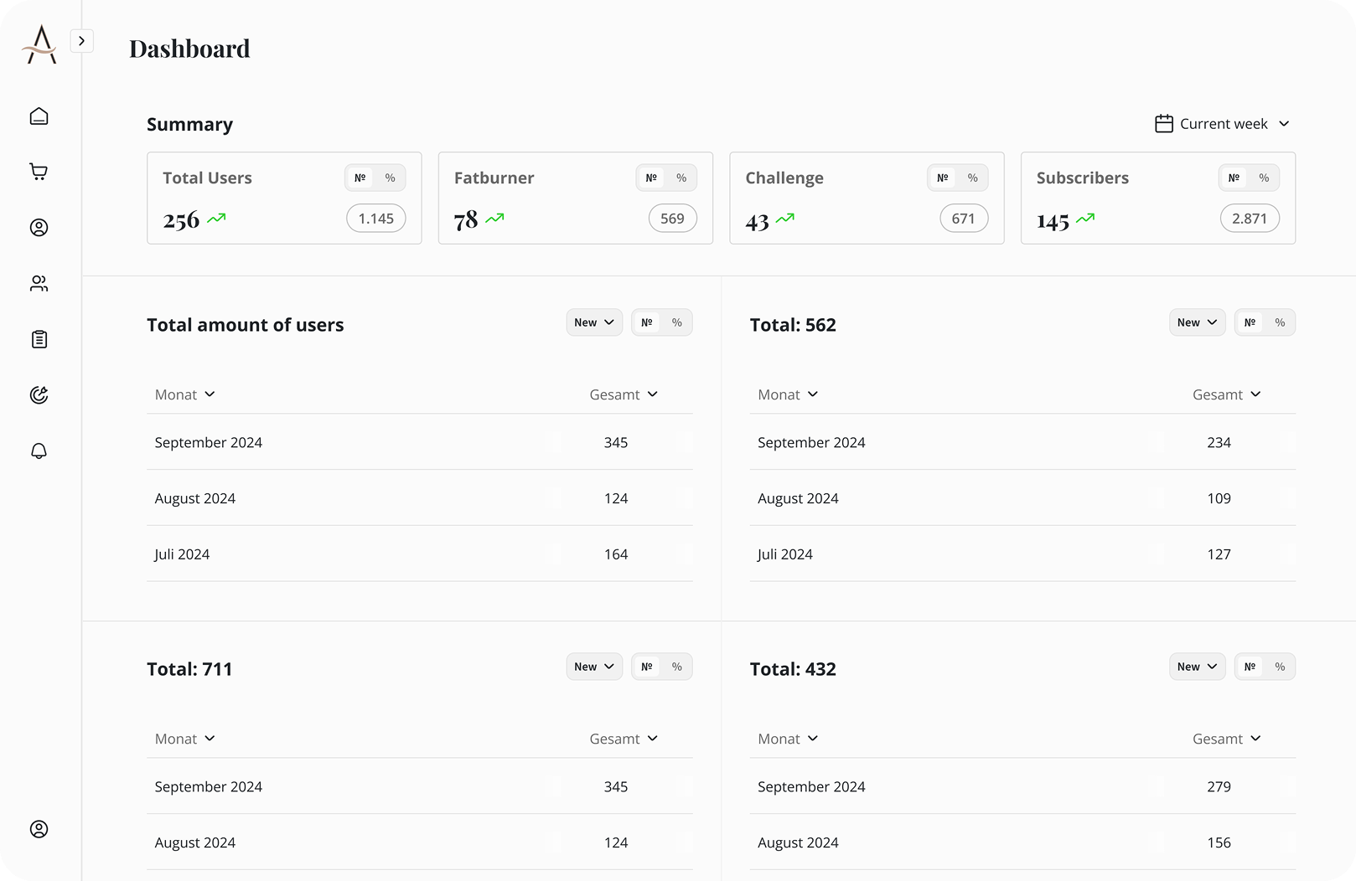
Task: Click the 671 badge in Challenge card
Action: click(963, 219)
